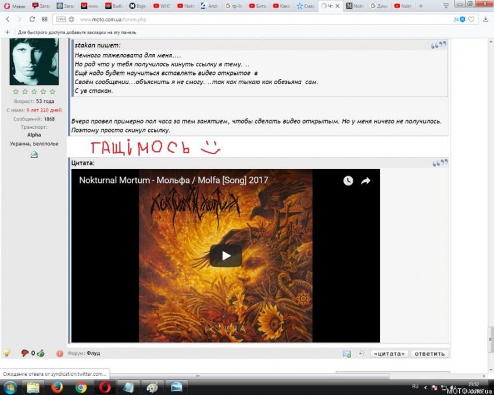Add video to Watch Later clock icon
The image size is (494, 395).
click(348, 181)
